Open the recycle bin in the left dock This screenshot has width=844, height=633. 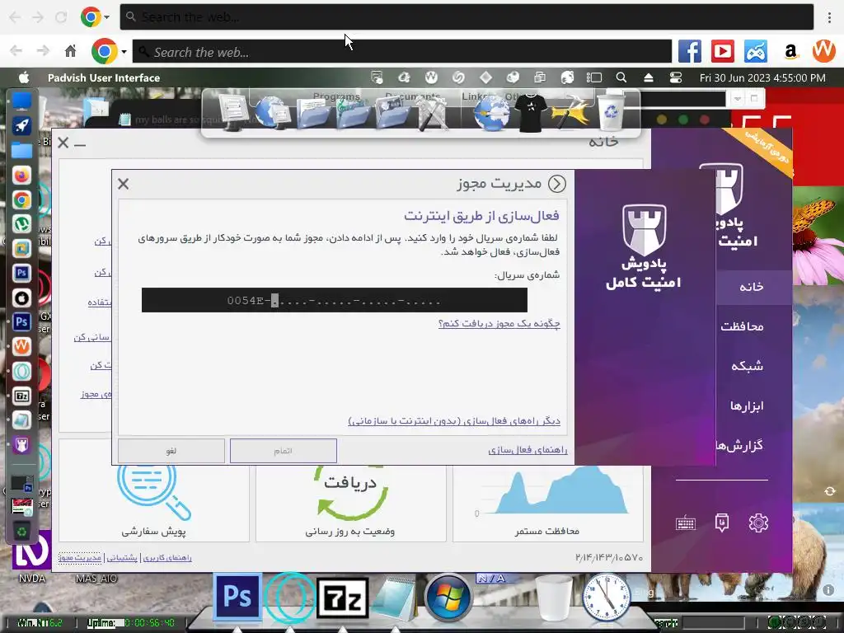coord(21,532)
